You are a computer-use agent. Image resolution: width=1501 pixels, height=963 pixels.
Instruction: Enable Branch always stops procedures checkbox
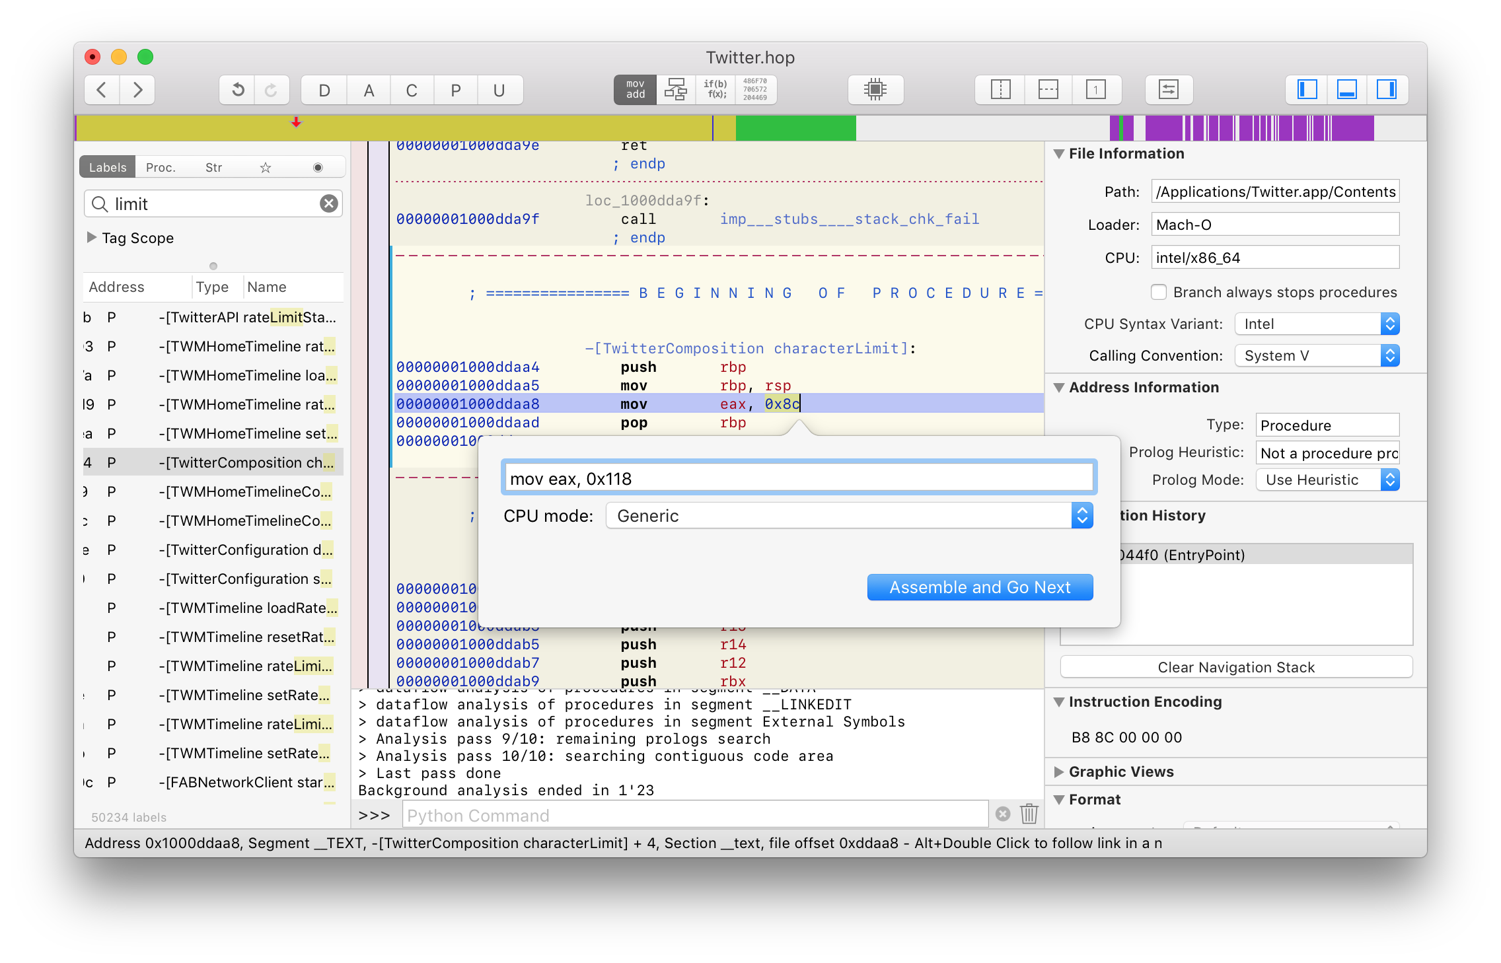point(1159,292)
